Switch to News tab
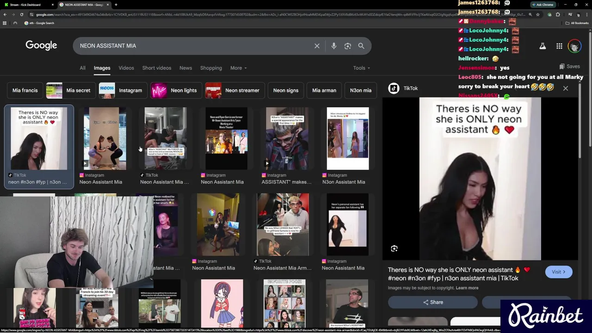 [185, 68]
